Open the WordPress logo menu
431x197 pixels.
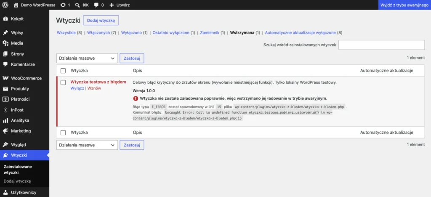click(5, 5)
